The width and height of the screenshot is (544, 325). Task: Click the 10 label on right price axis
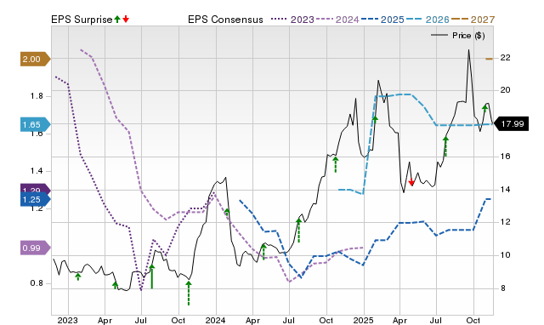(506, 255)
